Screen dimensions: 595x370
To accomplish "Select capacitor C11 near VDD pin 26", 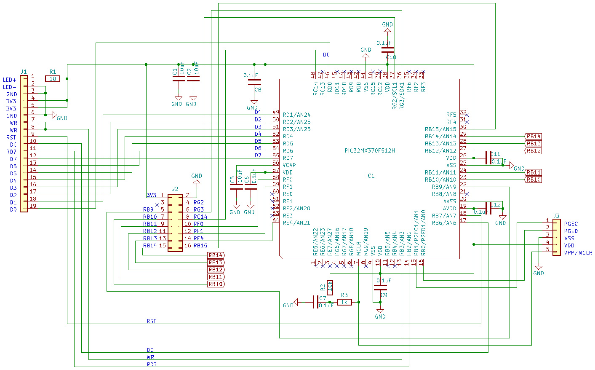I will click(x=488, y=158).
